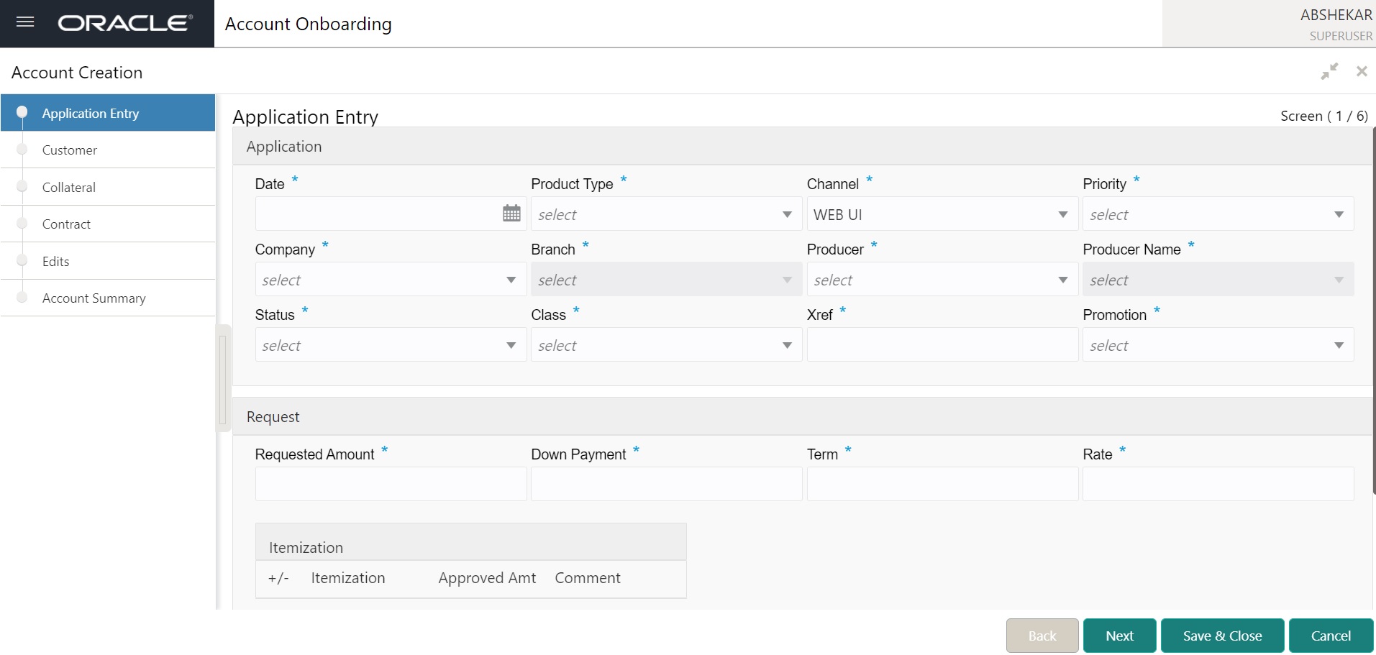1376x655 pixels.
Task: Open the Date calendar picker icon
Action: click(x=511, y=214)
